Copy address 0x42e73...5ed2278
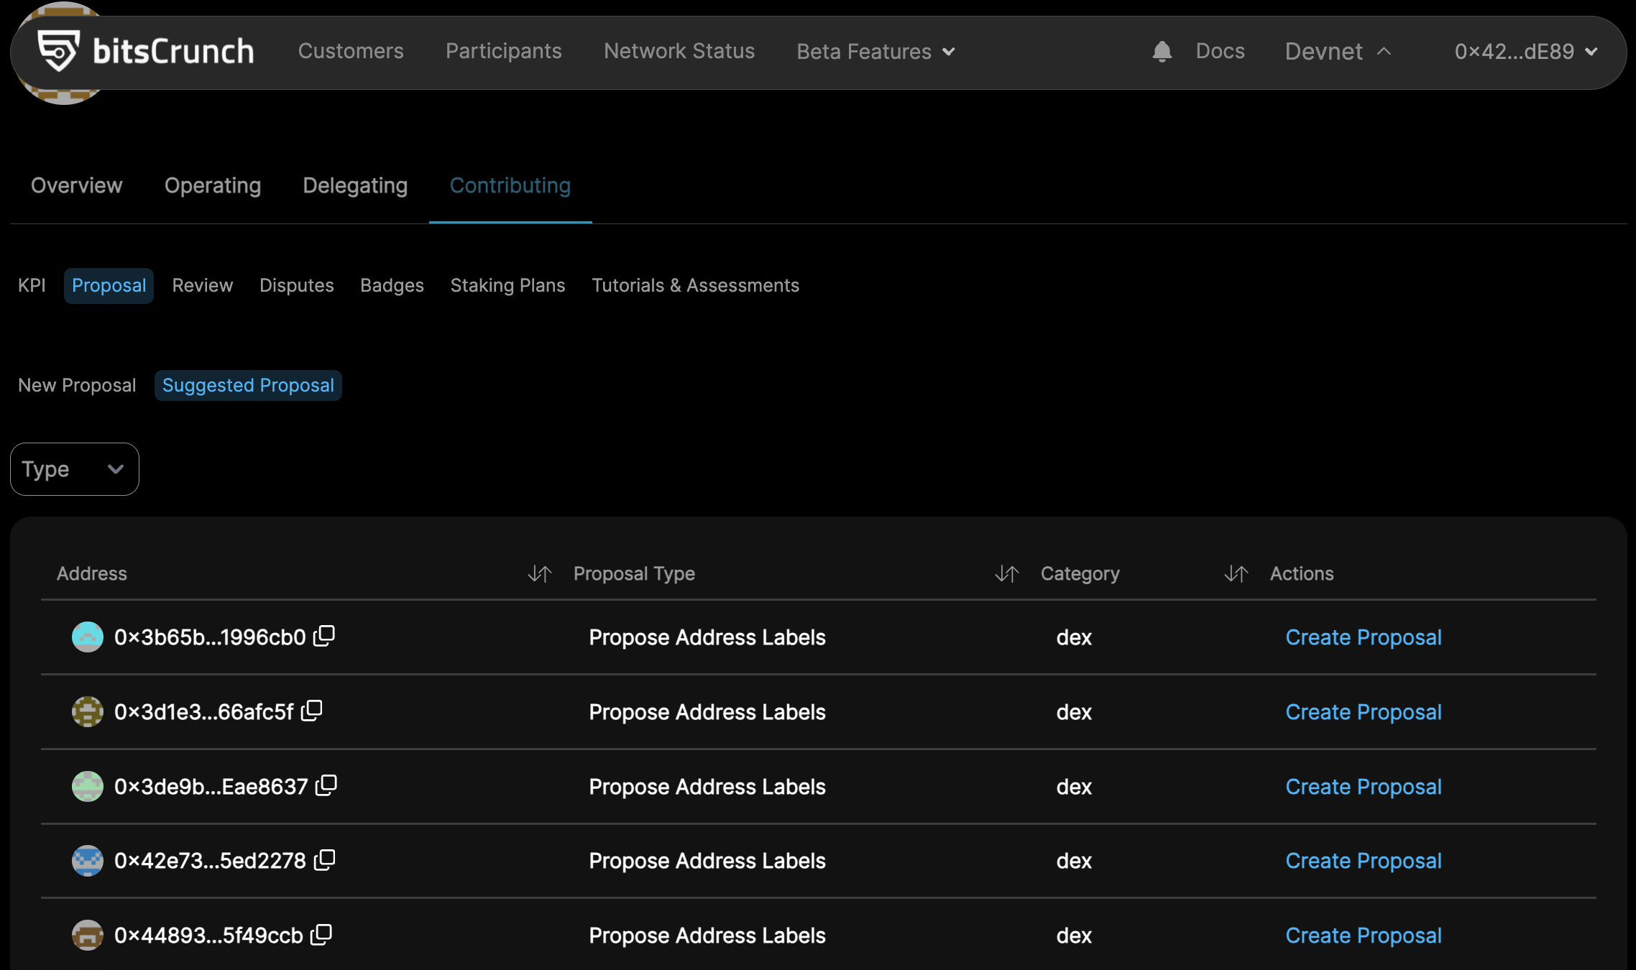The image size is (1636, 970). 325,859
